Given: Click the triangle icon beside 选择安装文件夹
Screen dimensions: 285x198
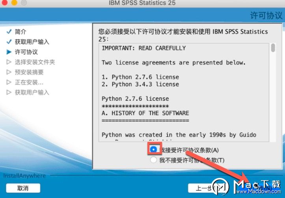Looking at the screenshot, I should pyautogui.click(x=9, y=62).
